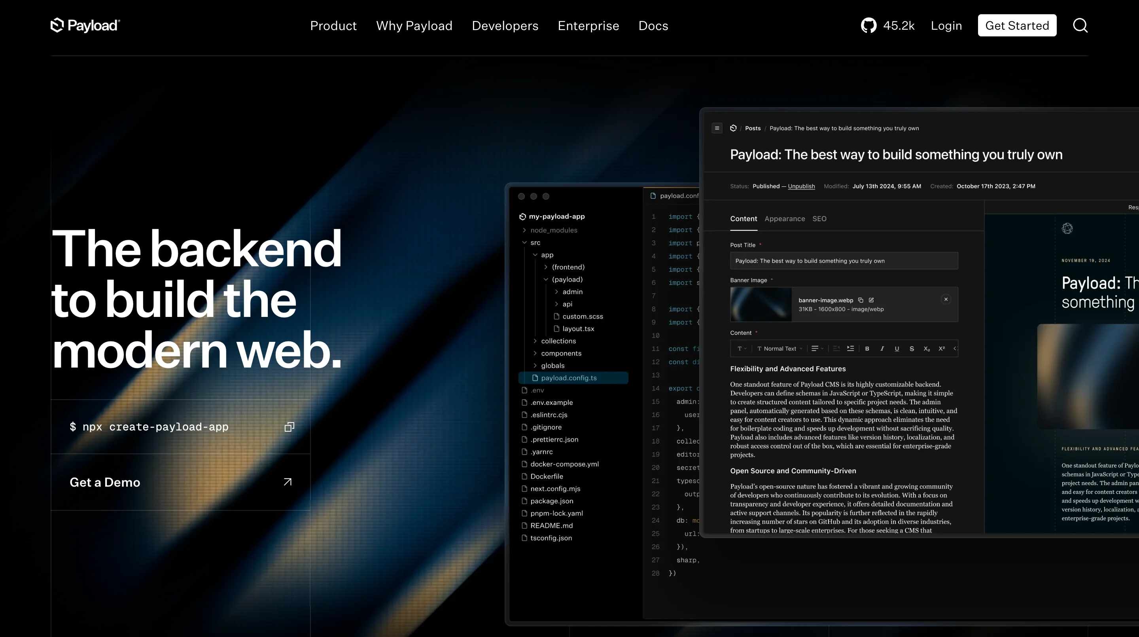Select next.config.mjs file

pyautogui.click(x=551, y=489)
